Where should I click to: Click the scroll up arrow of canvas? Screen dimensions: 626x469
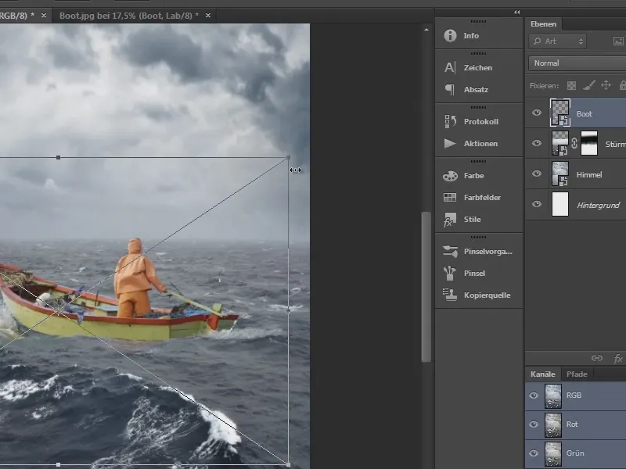pos(426,30)
